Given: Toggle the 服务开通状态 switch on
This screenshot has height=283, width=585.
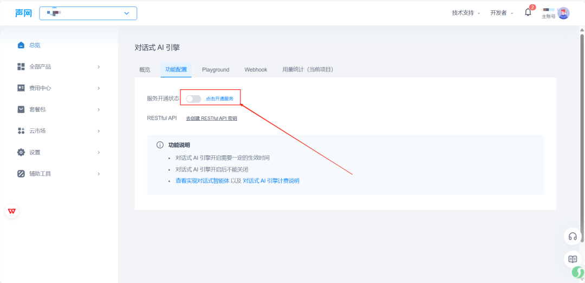Looking at the screenshot, I should [x=193, y=99].
